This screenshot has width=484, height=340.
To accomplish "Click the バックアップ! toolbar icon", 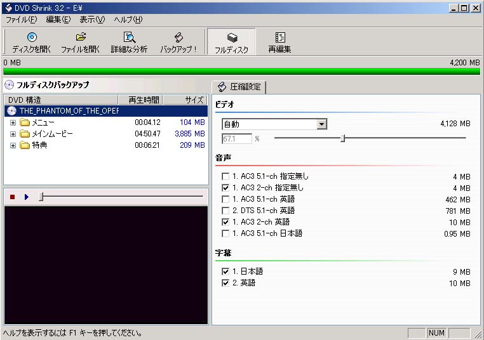I will pos(178,37).
